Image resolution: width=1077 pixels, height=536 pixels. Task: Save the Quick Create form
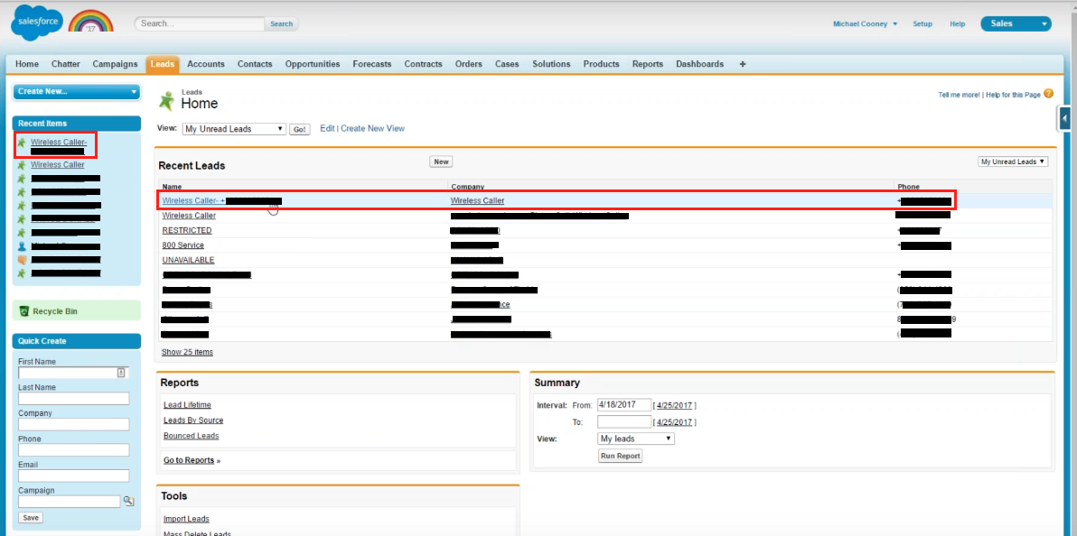click(31, 517)
